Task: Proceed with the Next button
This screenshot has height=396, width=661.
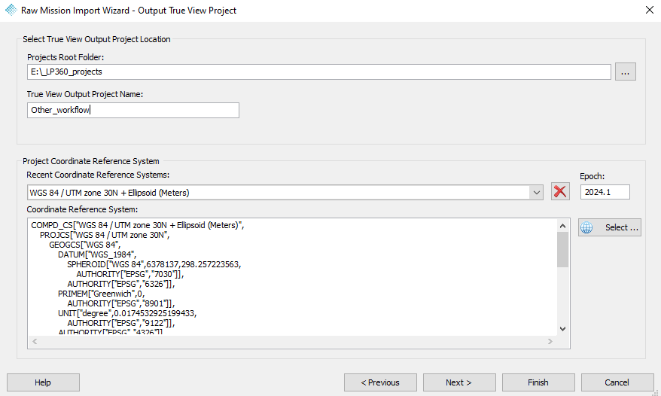Action: [459, 382]
